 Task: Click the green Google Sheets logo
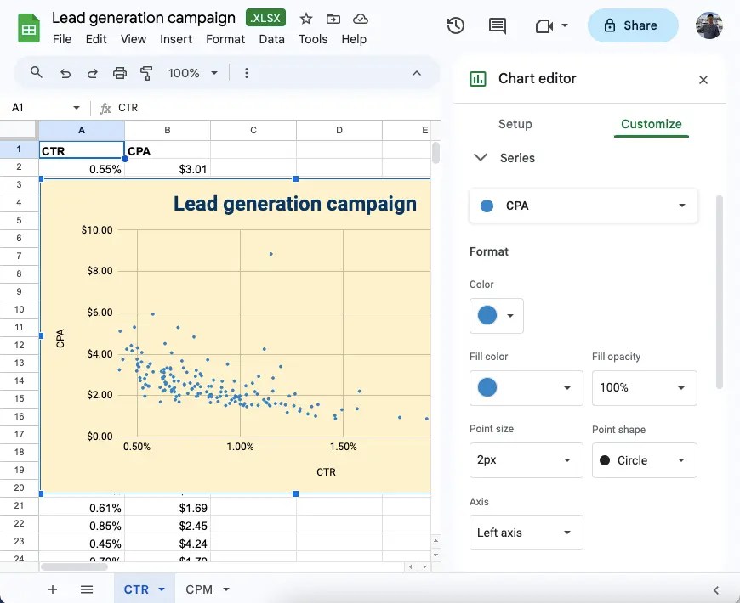28,27
